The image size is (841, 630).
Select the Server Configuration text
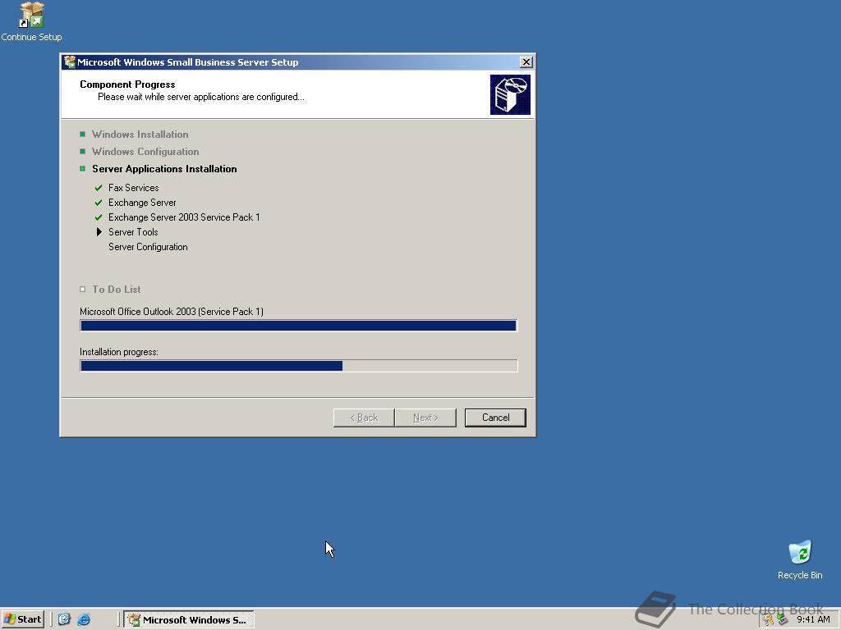[x=148, y=247]
